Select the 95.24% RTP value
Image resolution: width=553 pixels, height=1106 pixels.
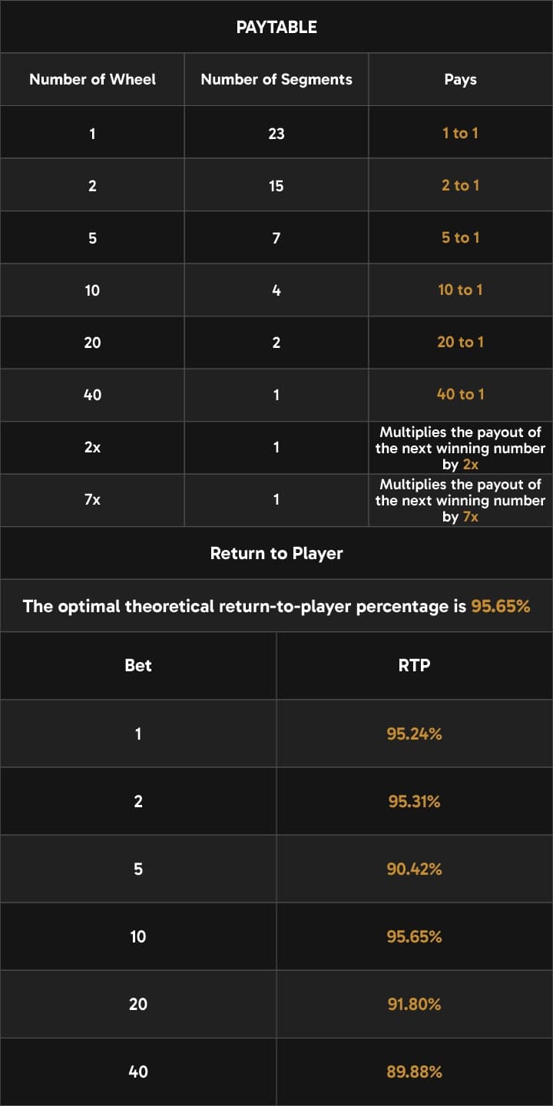415,733
